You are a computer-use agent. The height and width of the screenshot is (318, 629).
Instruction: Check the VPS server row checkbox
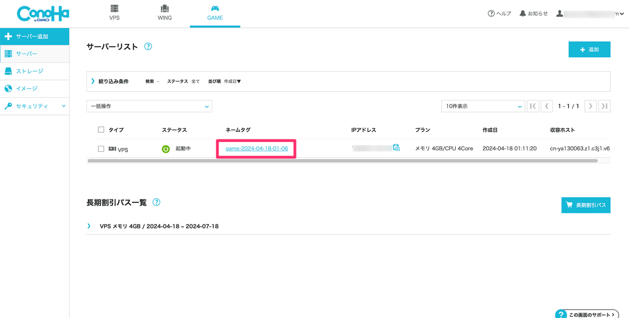point(101,149)
